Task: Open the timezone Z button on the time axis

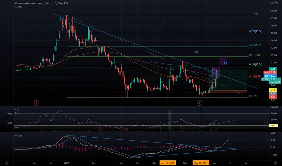Action: pos(7,163)
